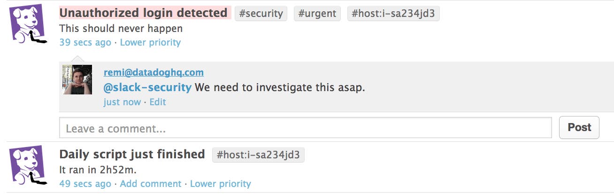Lower priority of the daily script event
Viewport: 614px width, 194px height.
pos(221,184)
